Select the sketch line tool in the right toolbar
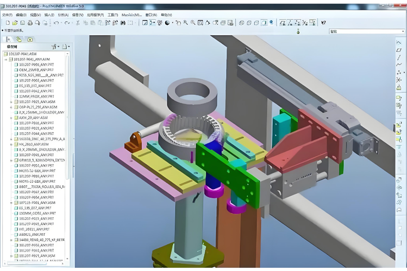Screen dimensions: 407x271 click(x=399, y=57)
